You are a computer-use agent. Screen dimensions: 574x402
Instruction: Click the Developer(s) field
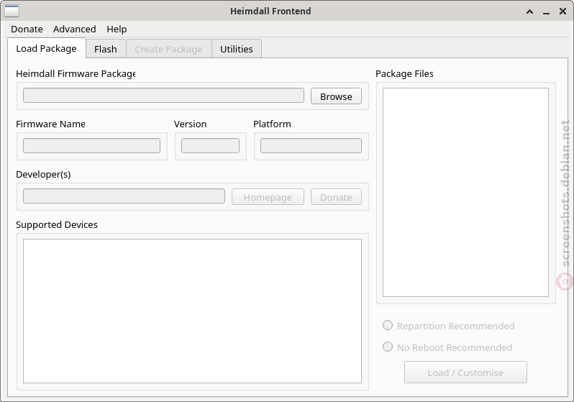[x=124, y=196]
